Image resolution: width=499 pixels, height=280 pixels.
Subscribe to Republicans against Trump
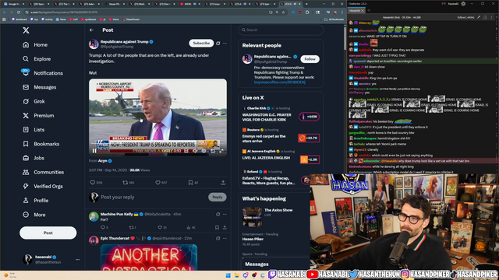[201, 43]
